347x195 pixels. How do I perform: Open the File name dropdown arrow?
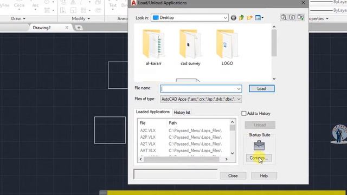point(239,89)
